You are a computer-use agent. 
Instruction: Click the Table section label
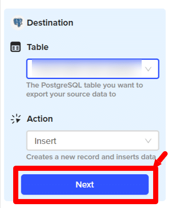click(38, 47)
